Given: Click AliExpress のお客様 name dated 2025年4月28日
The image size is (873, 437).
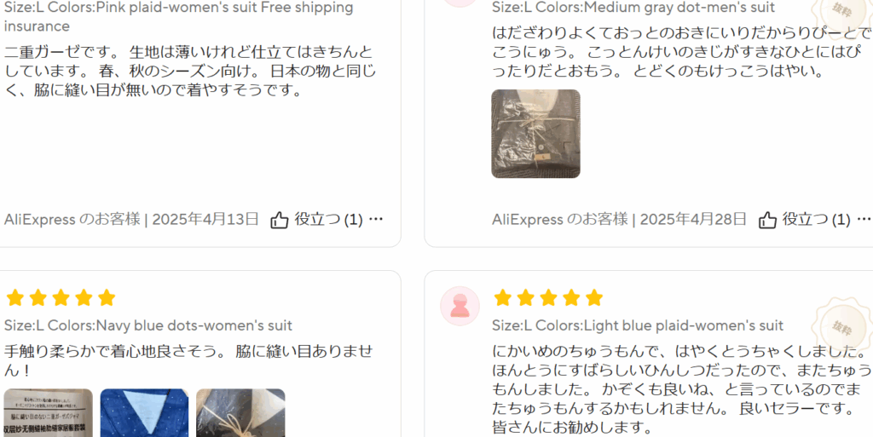Looking at the screenshot, I should (x=560, y=220).
